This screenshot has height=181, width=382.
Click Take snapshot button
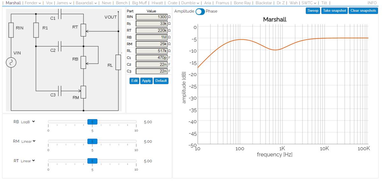[334, 10]
